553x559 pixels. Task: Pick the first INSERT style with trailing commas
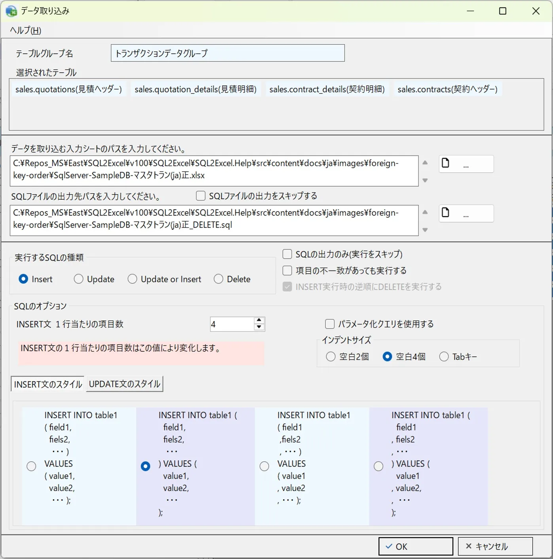point(31,466)
